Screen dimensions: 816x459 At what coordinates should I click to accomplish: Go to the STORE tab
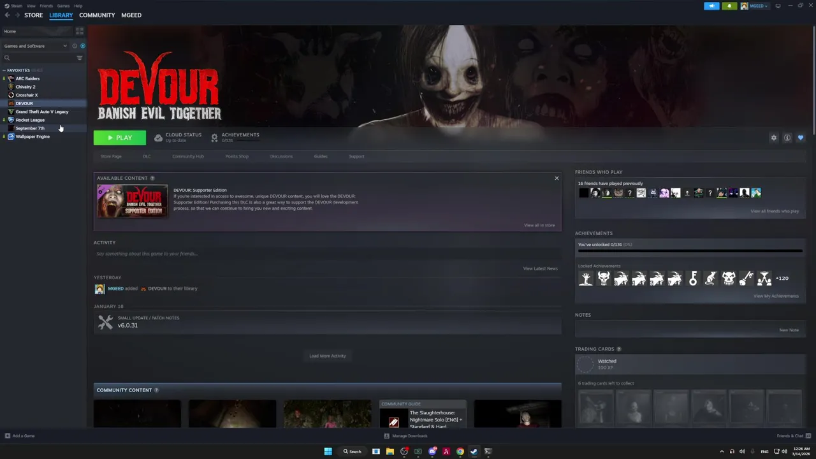(33, 15)
